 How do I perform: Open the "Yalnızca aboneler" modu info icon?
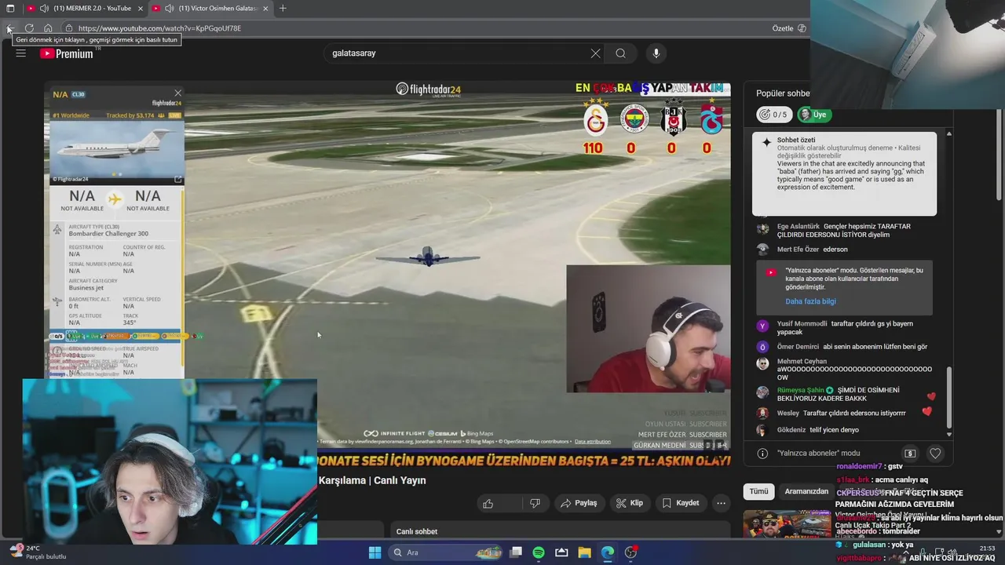point(762,453)
